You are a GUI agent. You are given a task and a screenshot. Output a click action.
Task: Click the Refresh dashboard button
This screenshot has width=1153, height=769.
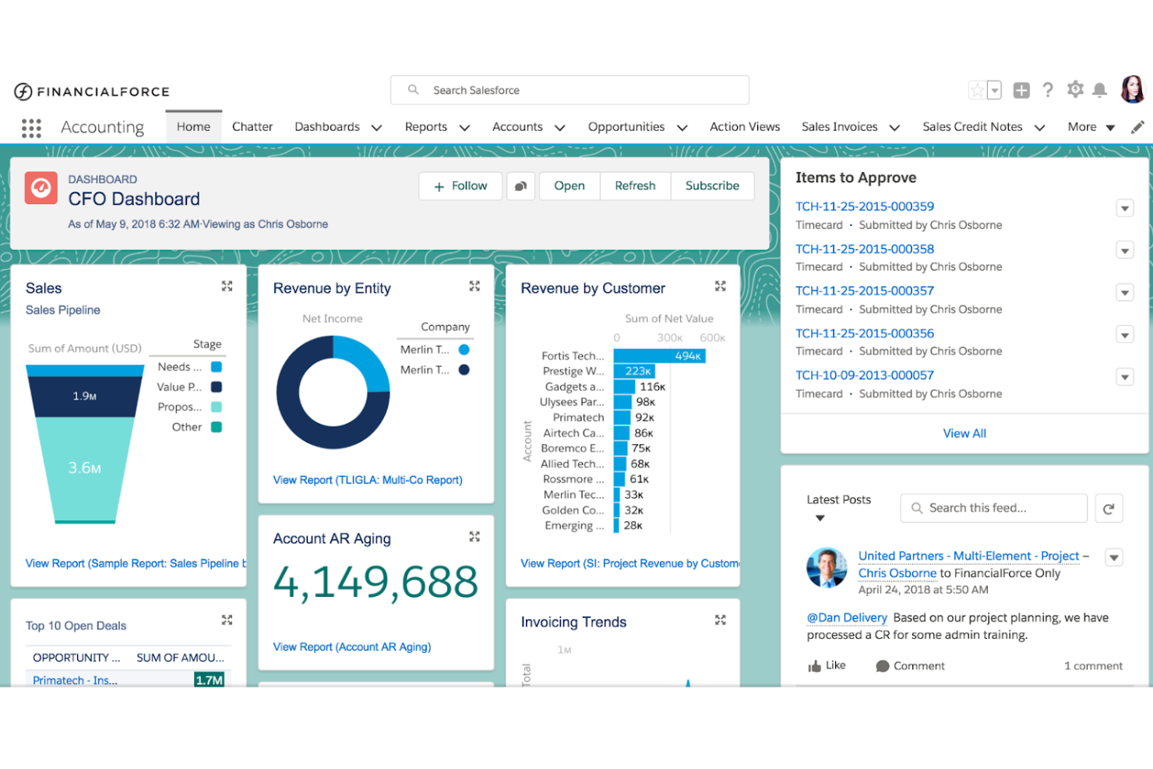pos(635,185)
